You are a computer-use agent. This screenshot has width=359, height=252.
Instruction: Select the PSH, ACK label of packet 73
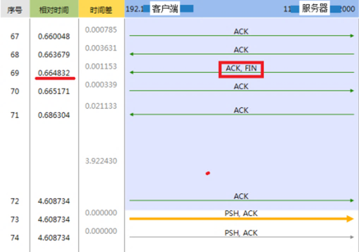click(x=241, y=213)
